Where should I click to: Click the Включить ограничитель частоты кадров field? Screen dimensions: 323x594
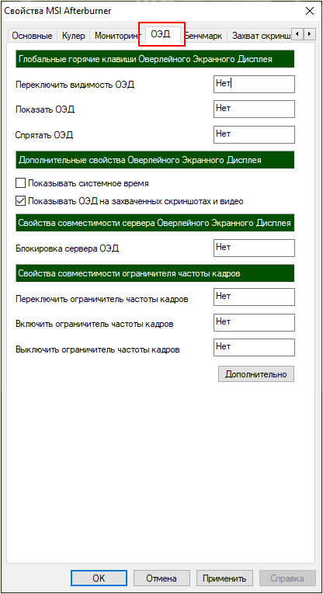[254, 322]
